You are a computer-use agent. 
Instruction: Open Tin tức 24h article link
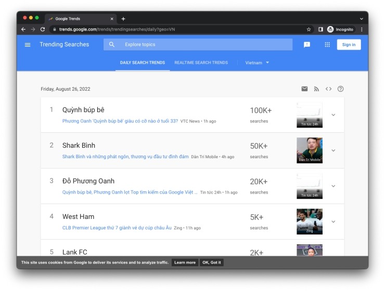(x=130, y=192)
